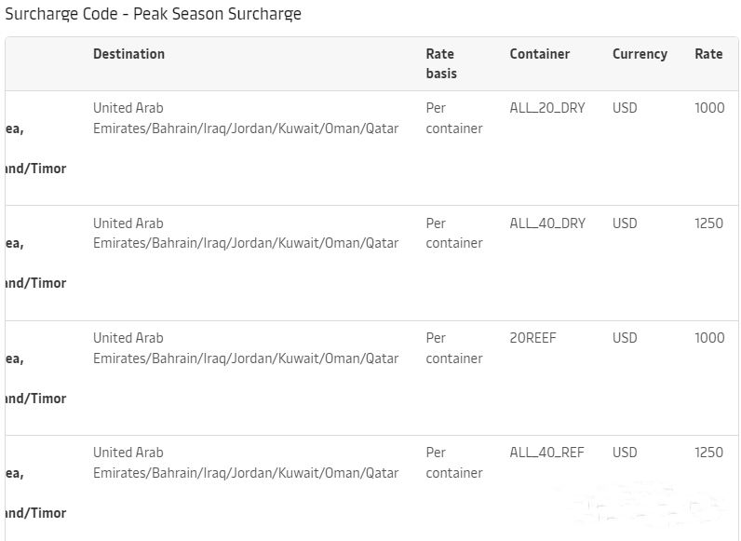Viewport: 741px width, 541px height.
Task: Click the 1250 rate in the ALL_40_DRY row
Action: tap(708, 223)
